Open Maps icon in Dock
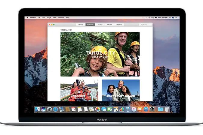 (91, 109)
